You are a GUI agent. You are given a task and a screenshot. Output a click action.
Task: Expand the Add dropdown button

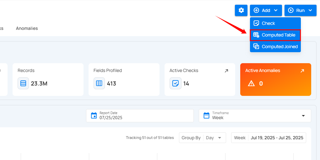266,10
